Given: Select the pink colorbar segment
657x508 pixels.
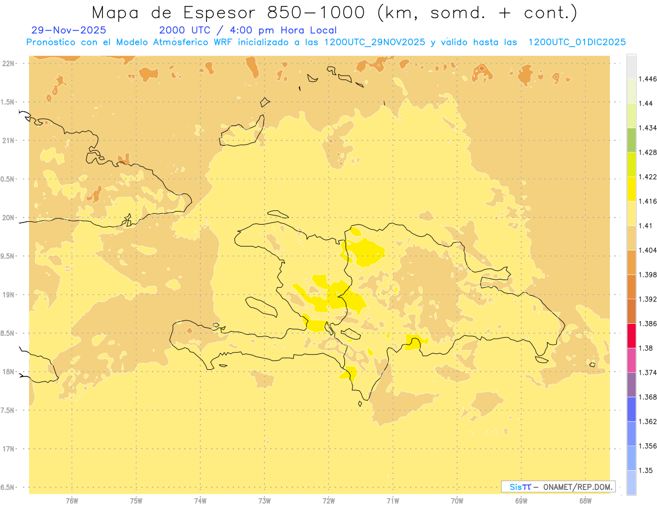Looking at the screenshot, I should [x=631, y=360].
